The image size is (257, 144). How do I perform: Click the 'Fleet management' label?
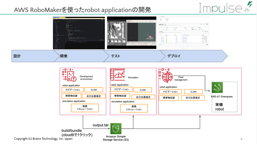[181, 79]
